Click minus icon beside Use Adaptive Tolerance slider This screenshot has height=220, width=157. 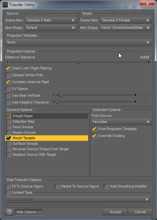53,102
